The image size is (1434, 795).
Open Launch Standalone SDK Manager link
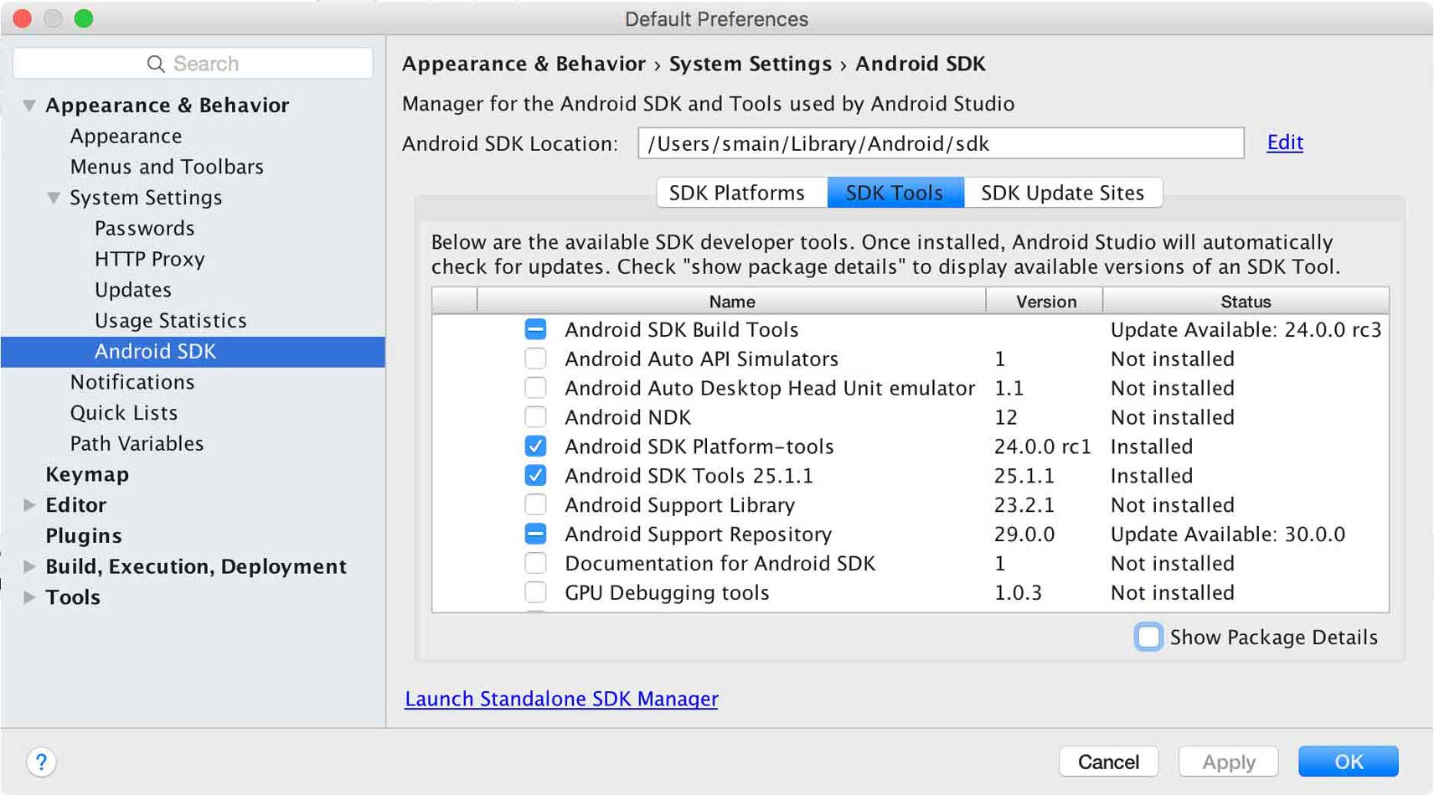[561, 699]
